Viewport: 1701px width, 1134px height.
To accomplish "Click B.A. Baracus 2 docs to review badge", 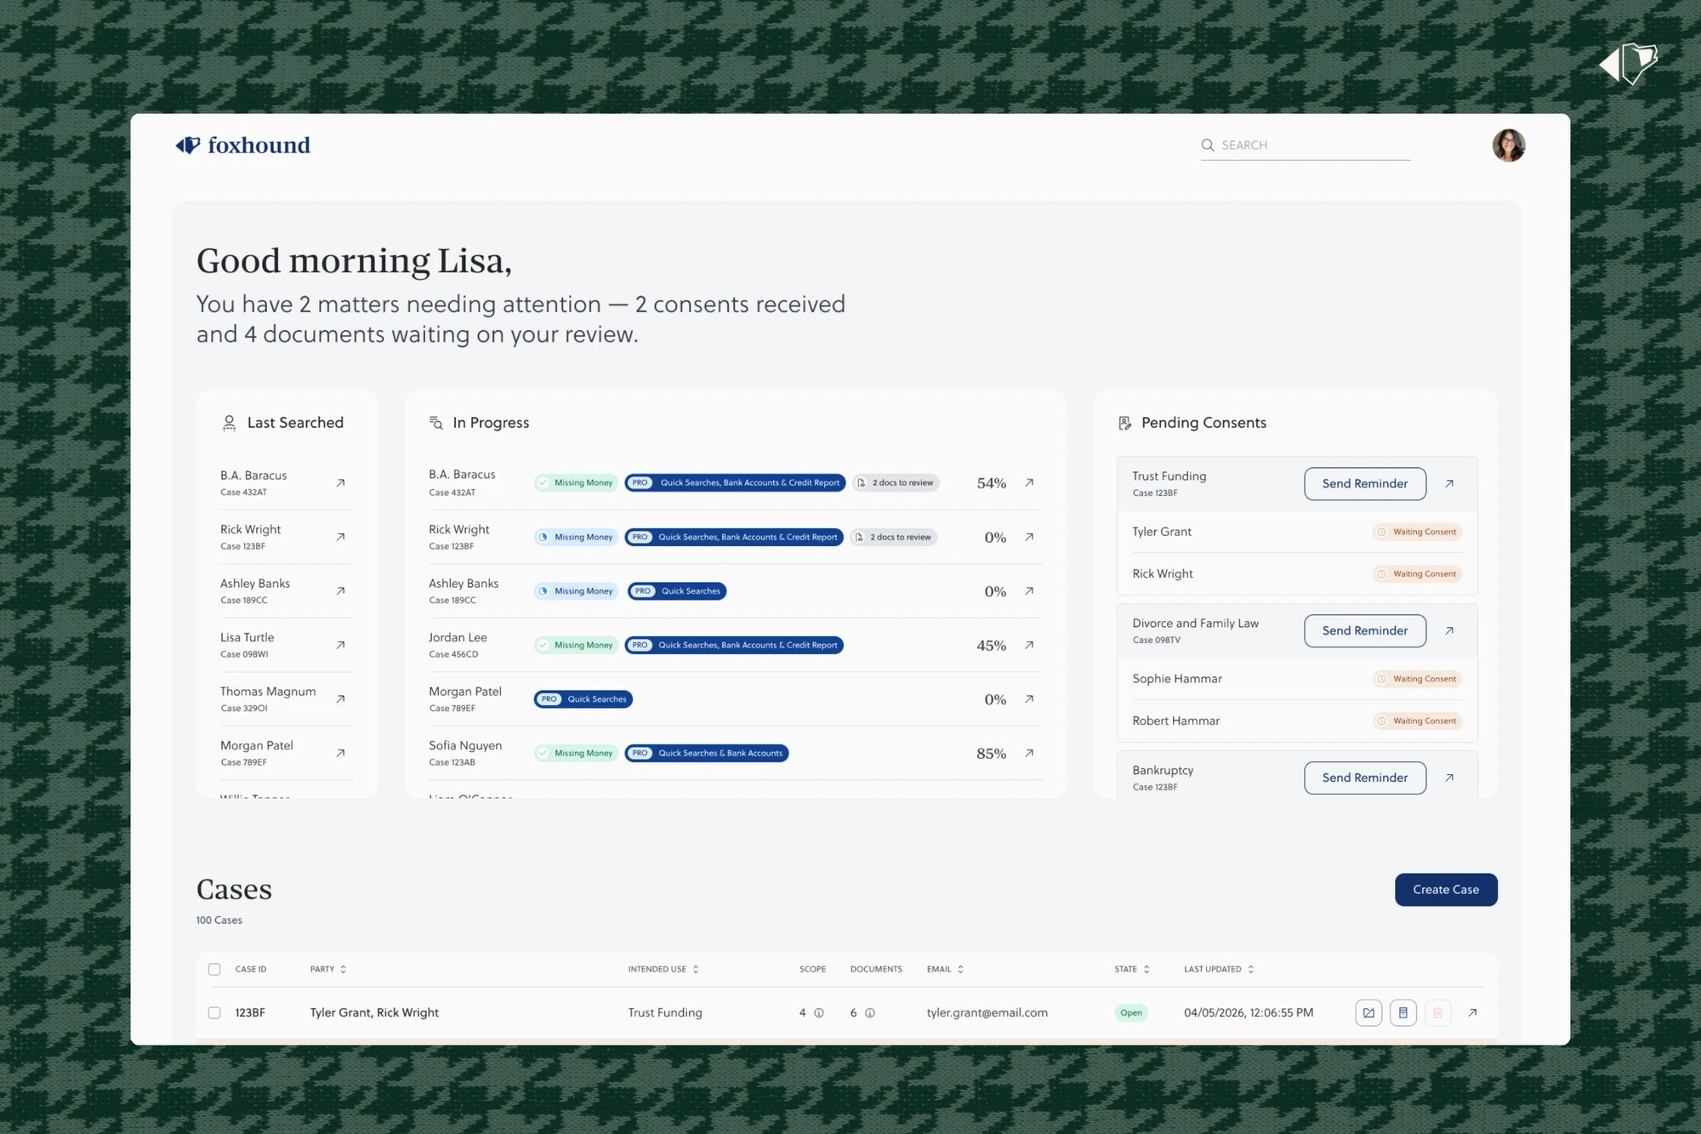I will (896, 482).
